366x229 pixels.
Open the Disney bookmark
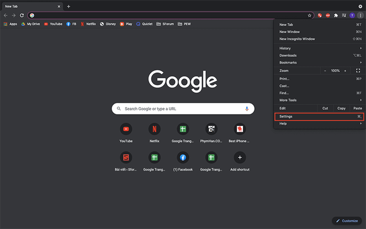click(x=108, y=24)
